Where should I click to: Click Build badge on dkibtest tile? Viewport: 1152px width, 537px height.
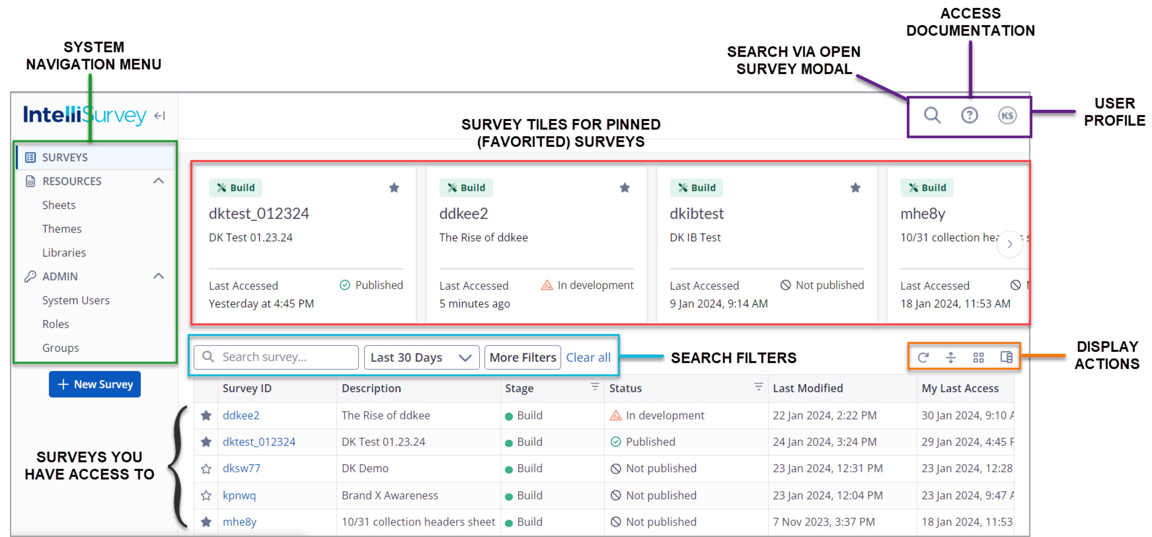(696, 187)
